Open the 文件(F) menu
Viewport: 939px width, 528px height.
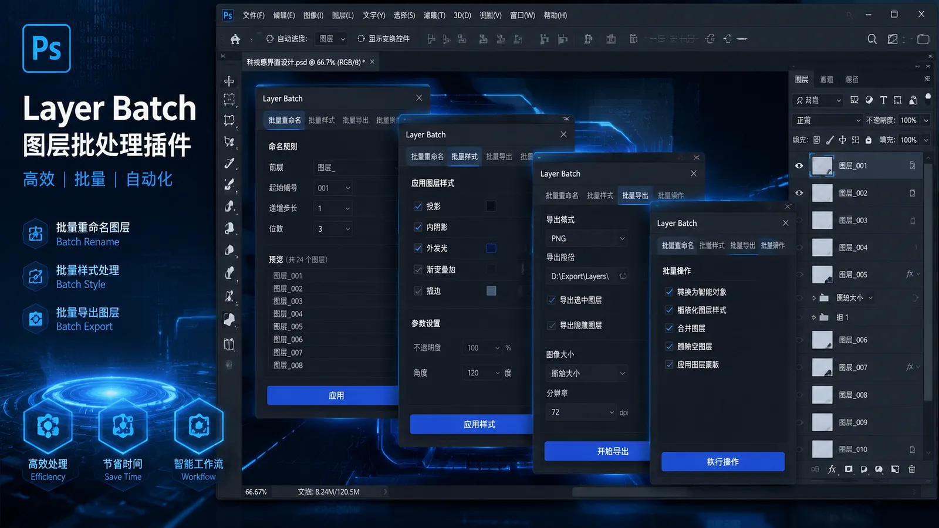point(254,15)
